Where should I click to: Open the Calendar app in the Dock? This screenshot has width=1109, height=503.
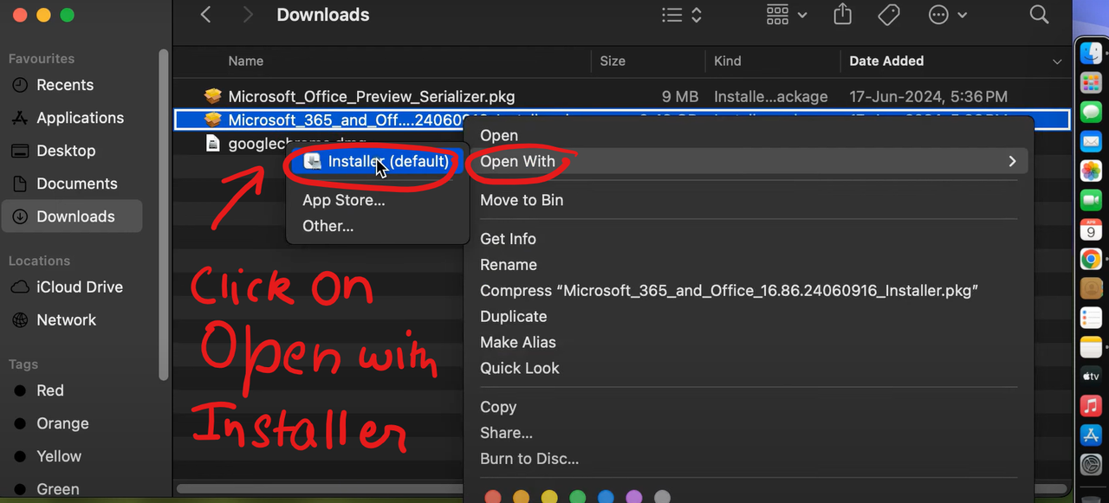pos(1091,229)
